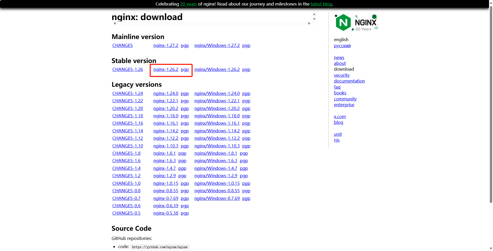
Task: Download nginx-1.18.0 source
Action: click(x=166, y=116)
